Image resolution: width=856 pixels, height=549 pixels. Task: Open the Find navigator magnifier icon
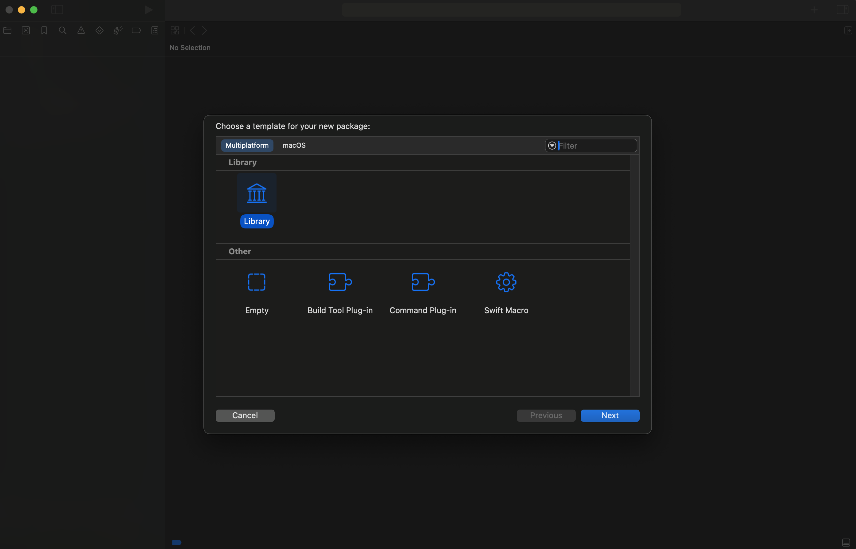(x=62, y=31)
